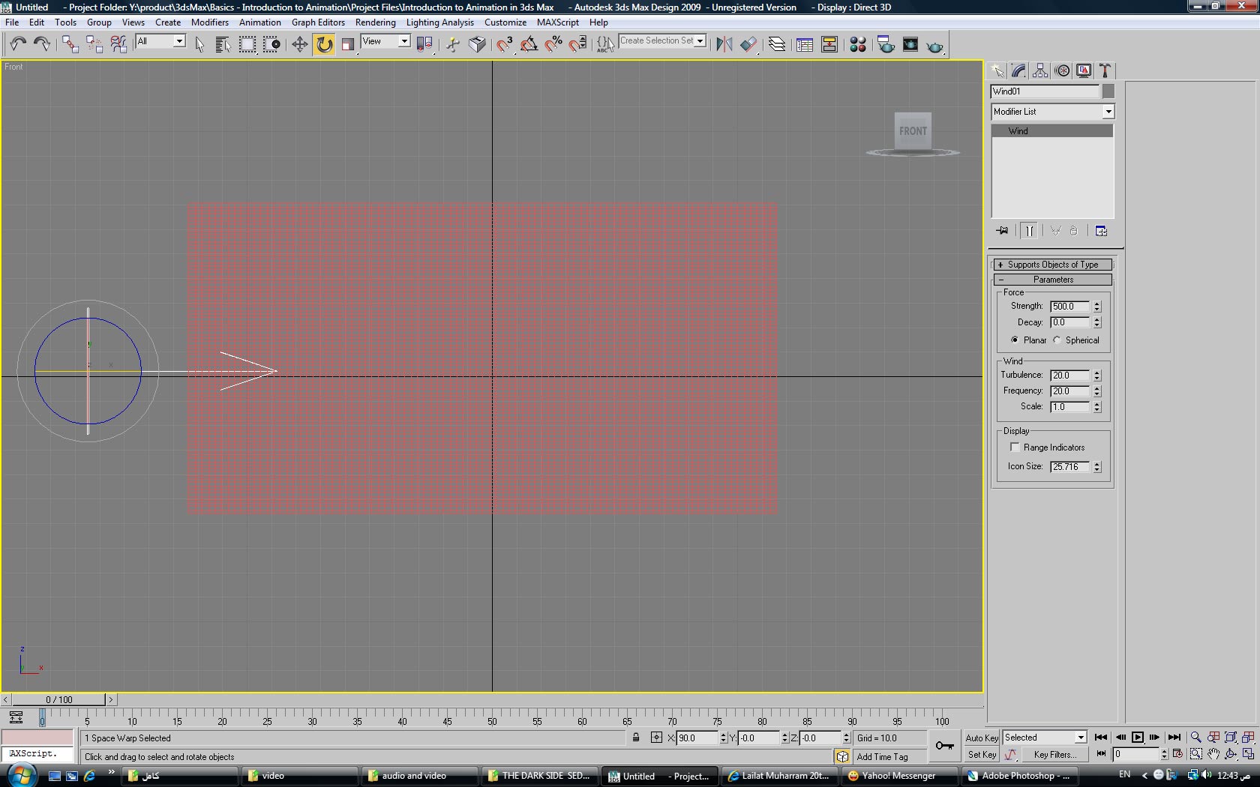Open the Material Editor
This screenshot has width=1260, height=787.
coord(857,45)
